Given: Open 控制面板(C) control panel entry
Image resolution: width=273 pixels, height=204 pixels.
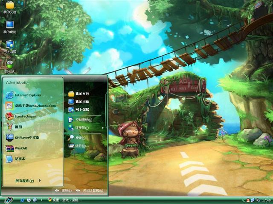Looking at the screenshot, I should click(x=80, y=120).
